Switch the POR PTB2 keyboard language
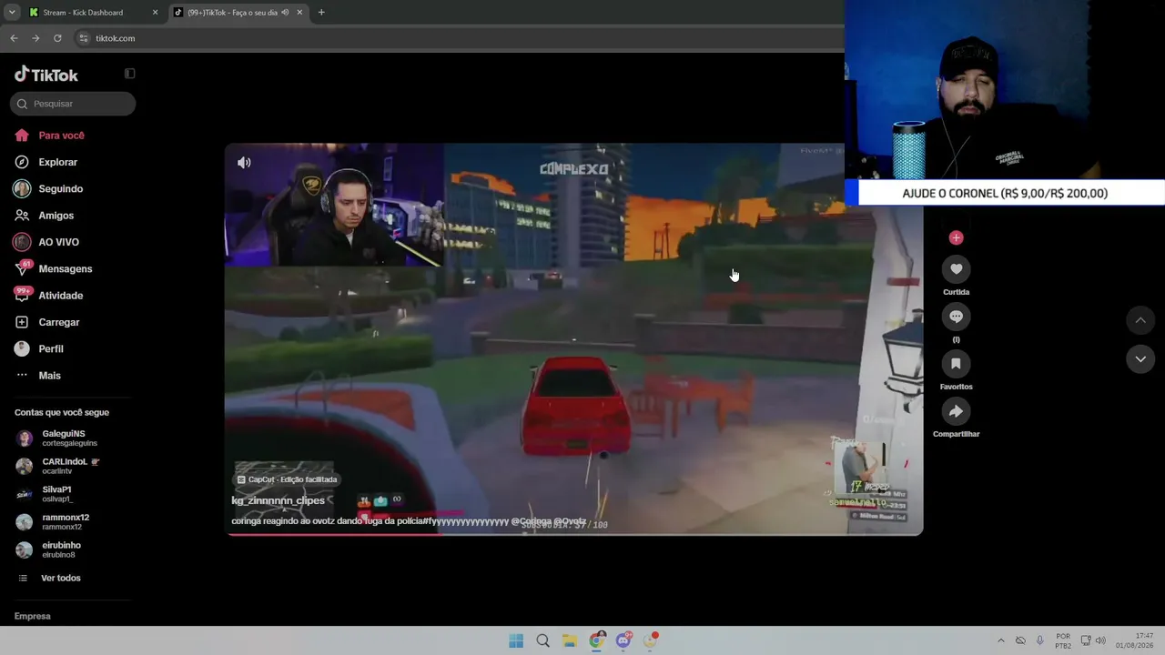This screenshot has width=1165, height=655. pyautogui.click(x=1063, y=640)
